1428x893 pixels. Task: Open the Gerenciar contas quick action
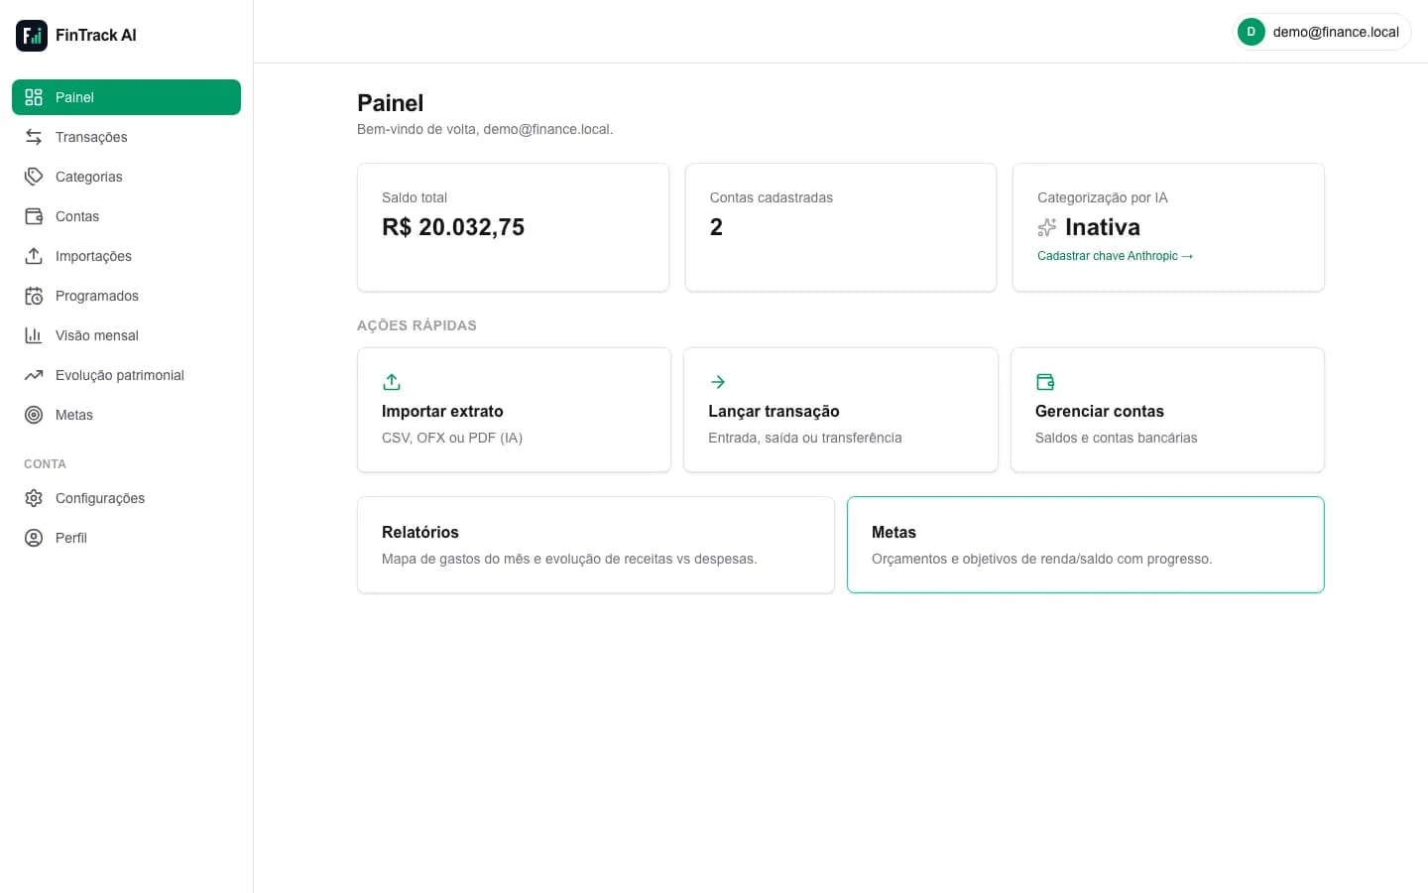tap(1167, 410)
